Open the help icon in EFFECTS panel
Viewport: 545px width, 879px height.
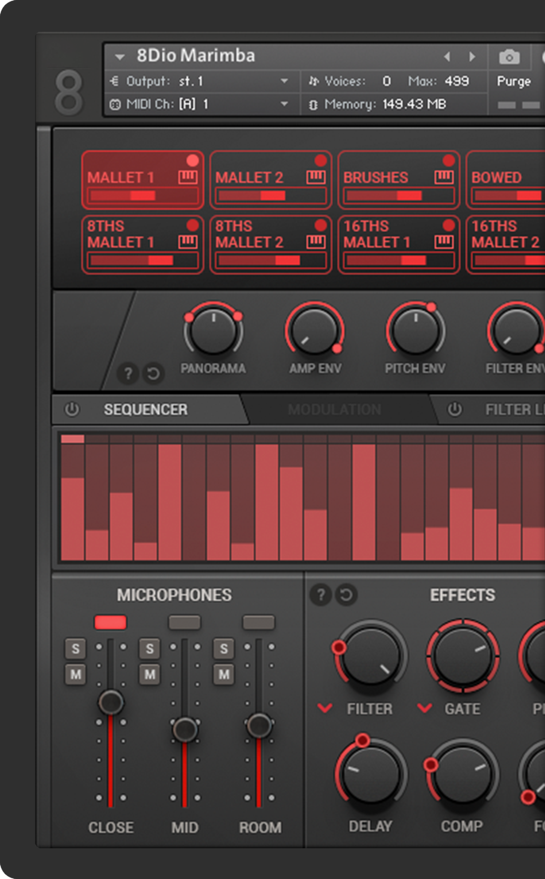321,595
